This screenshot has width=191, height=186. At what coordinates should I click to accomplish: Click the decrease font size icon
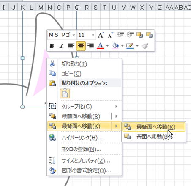pos(111,35)
